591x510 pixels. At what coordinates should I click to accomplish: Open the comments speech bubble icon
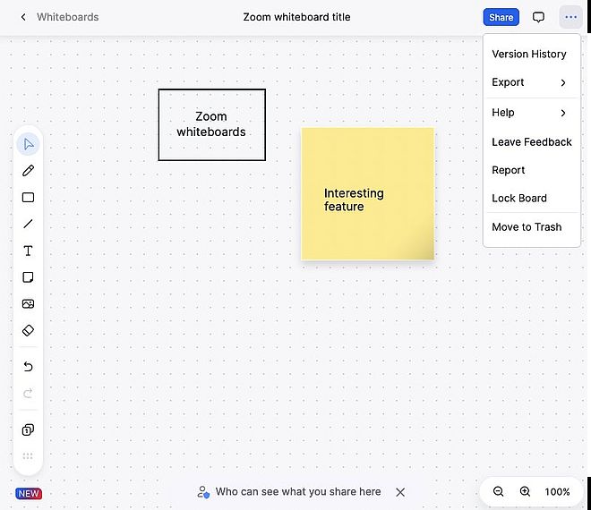[x=538, y=17]
